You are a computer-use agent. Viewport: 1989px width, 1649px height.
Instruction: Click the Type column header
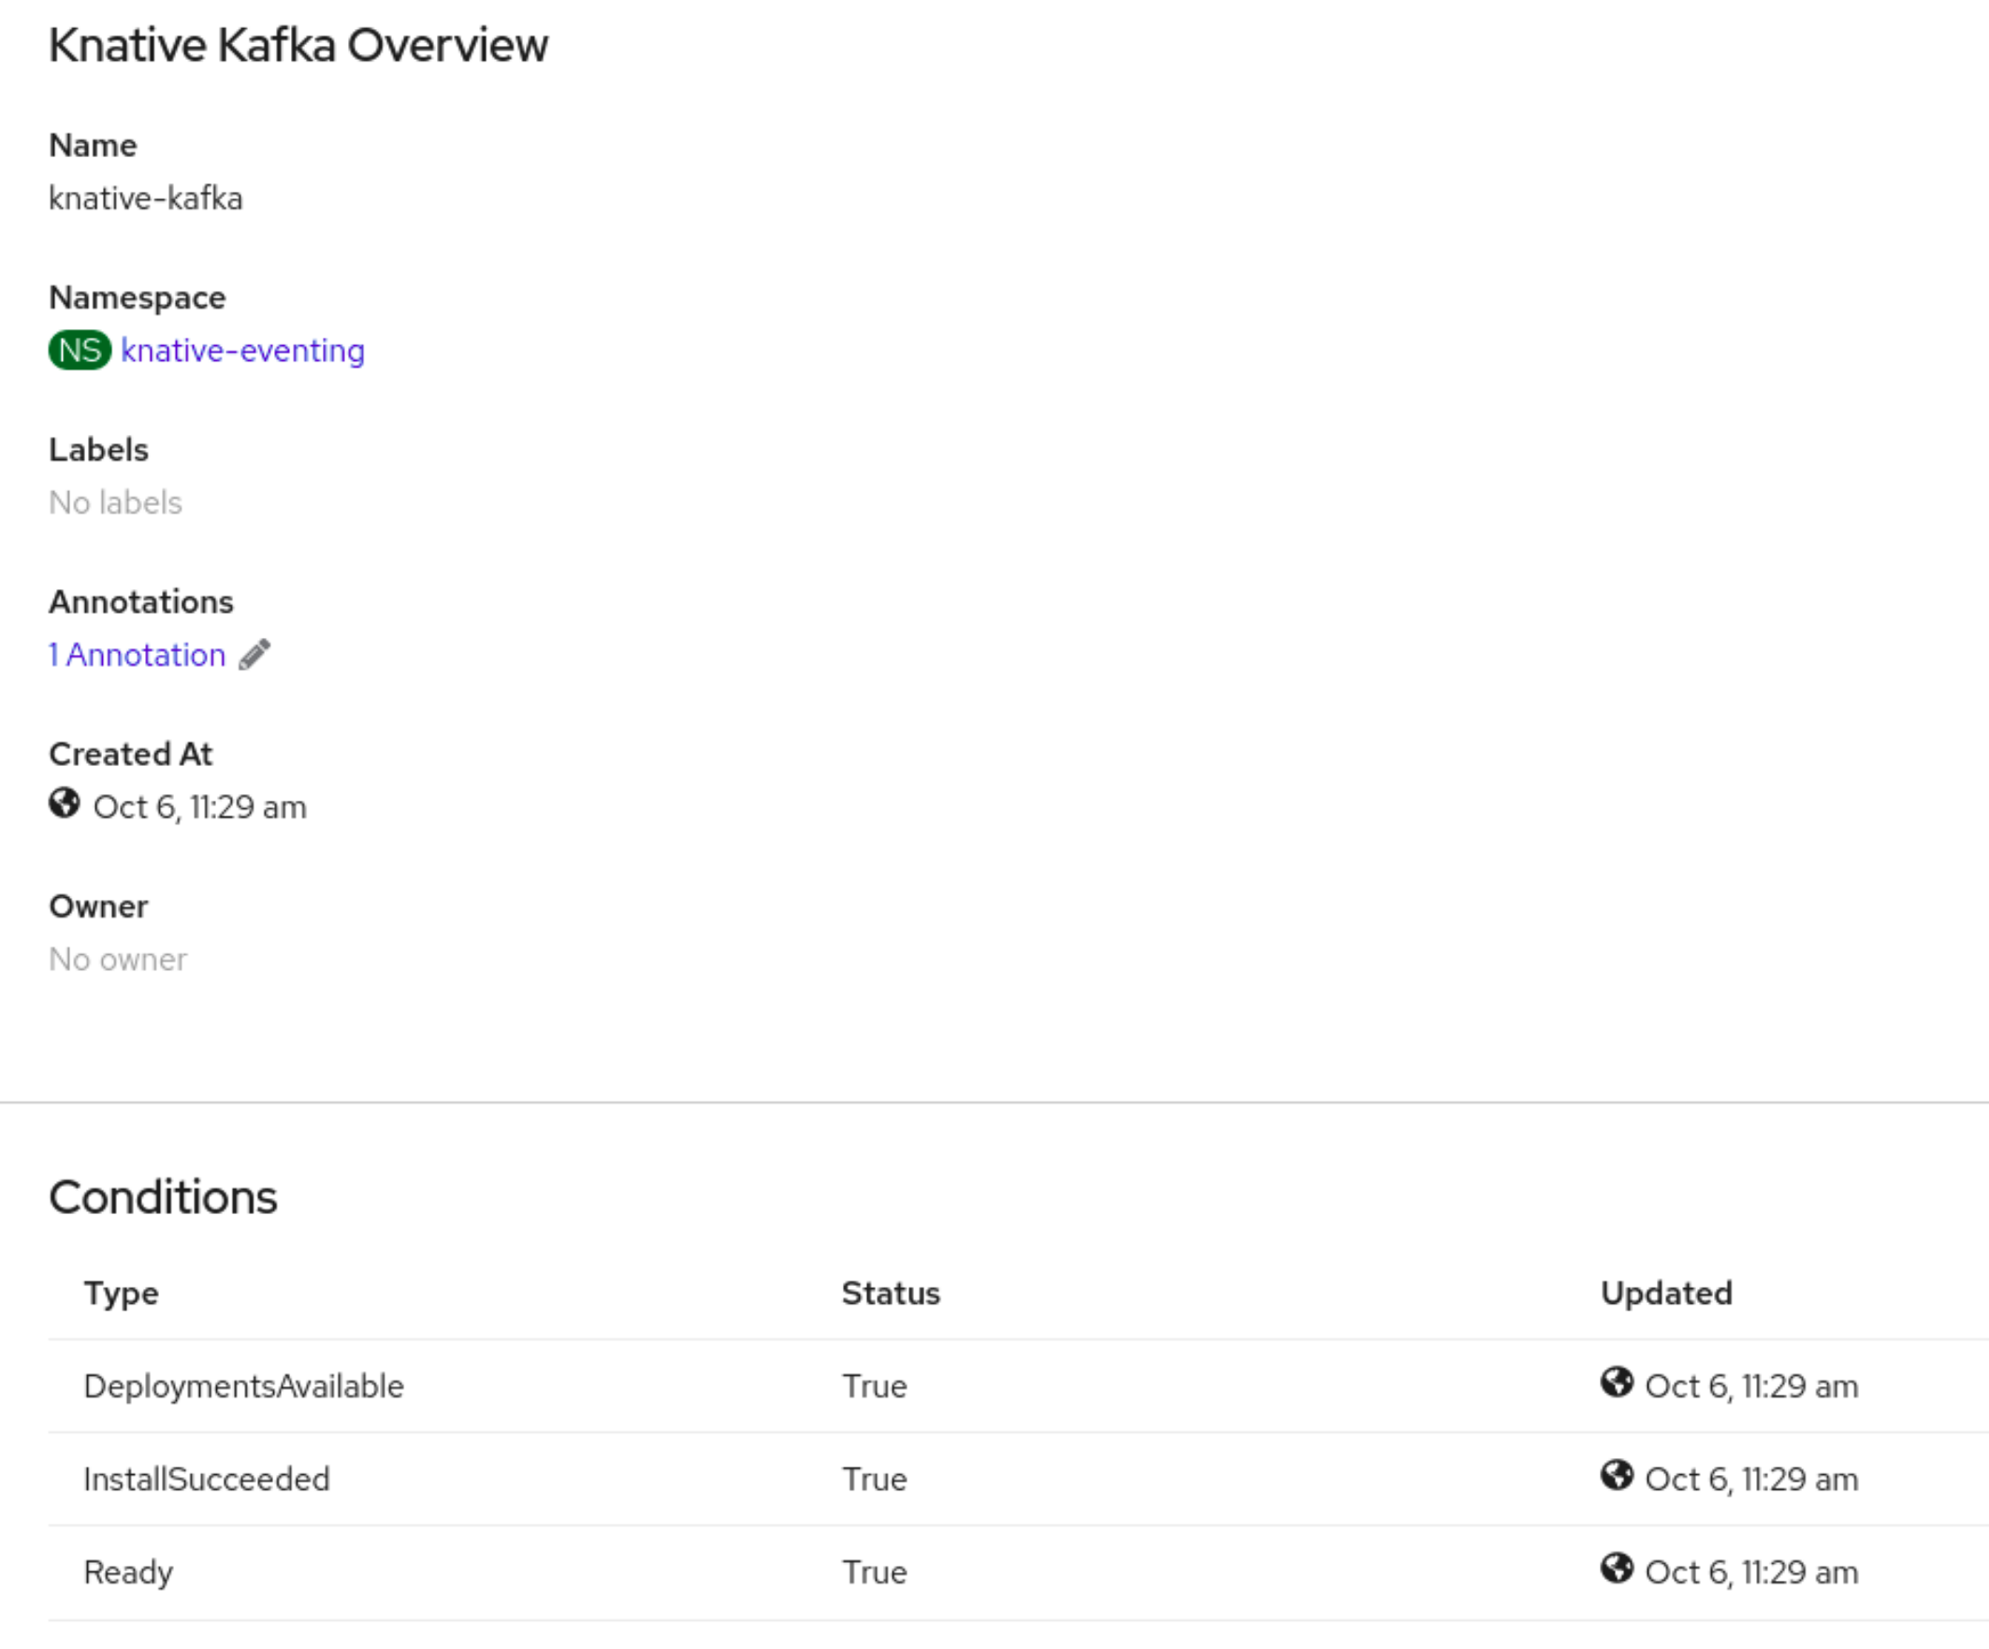pyautogui.click(x=122, y=1293)
